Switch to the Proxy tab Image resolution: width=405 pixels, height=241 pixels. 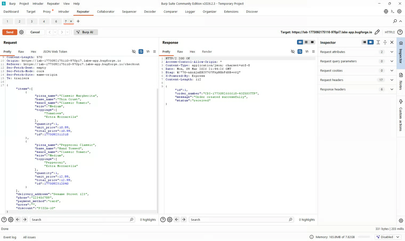[47, 12]
